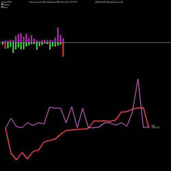Click the '1842.81' price value label
Screen dimensions: 171x171
point(156,128)
